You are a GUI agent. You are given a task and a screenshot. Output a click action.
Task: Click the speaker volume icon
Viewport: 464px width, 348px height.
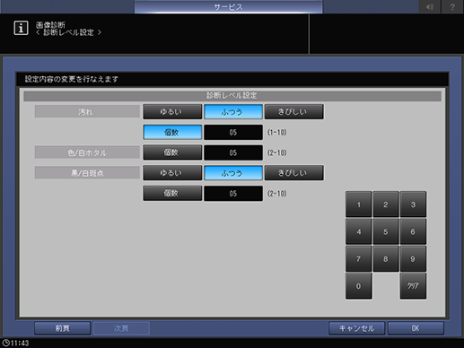430,6
